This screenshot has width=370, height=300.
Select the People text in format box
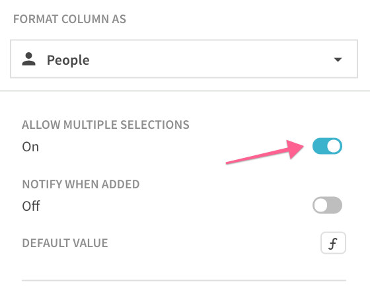[68, 60]
